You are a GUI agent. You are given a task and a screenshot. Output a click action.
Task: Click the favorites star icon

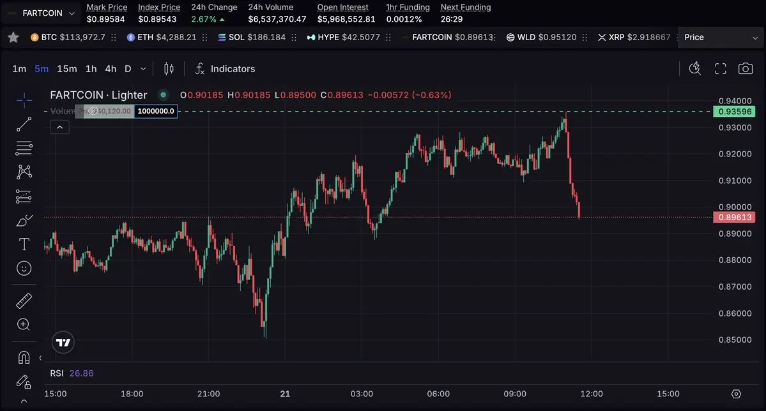click(x=13, y=37)
